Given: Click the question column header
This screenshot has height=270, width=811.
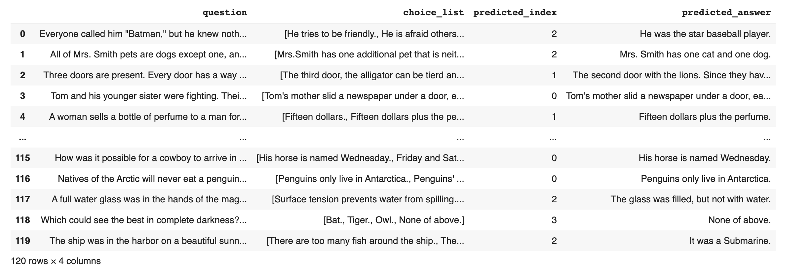Looking at the screenshot, I should (224, 13).
